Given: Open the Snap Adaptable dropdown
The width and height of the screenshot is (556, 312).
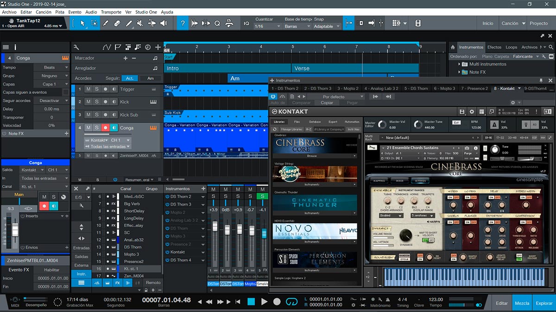Looking at the screenshot, I should coord(327,26).
